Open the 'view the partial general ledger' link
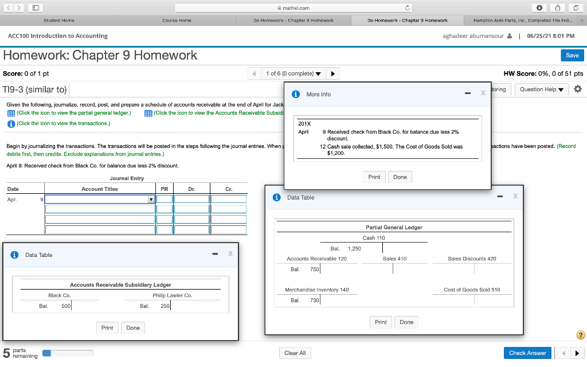 tap(74, 113)
